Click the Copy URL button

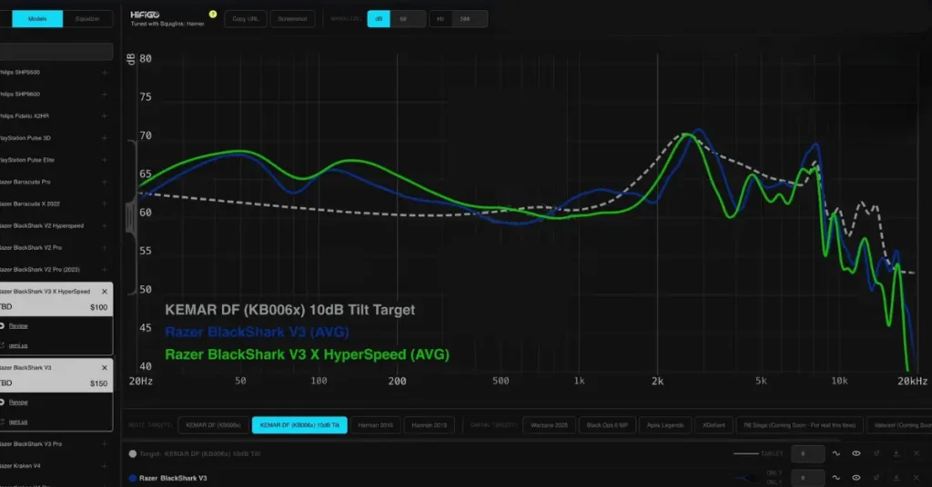[x=246, y=19]
